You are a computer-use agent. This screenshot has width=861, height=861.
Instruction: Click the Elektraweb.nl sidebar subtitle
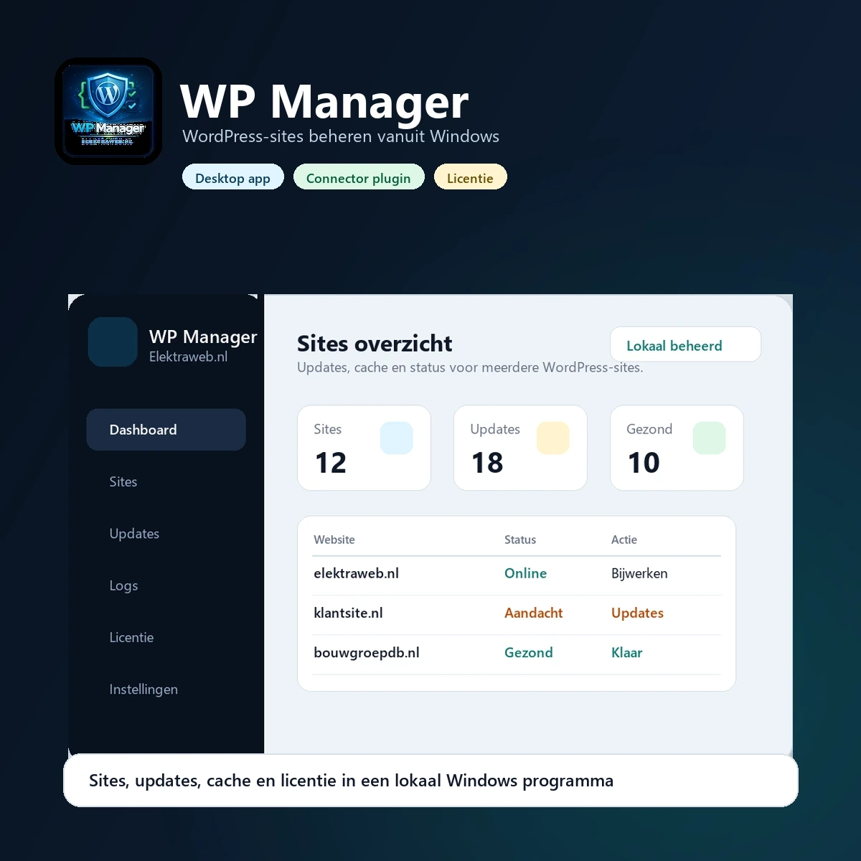pos(188,357)
